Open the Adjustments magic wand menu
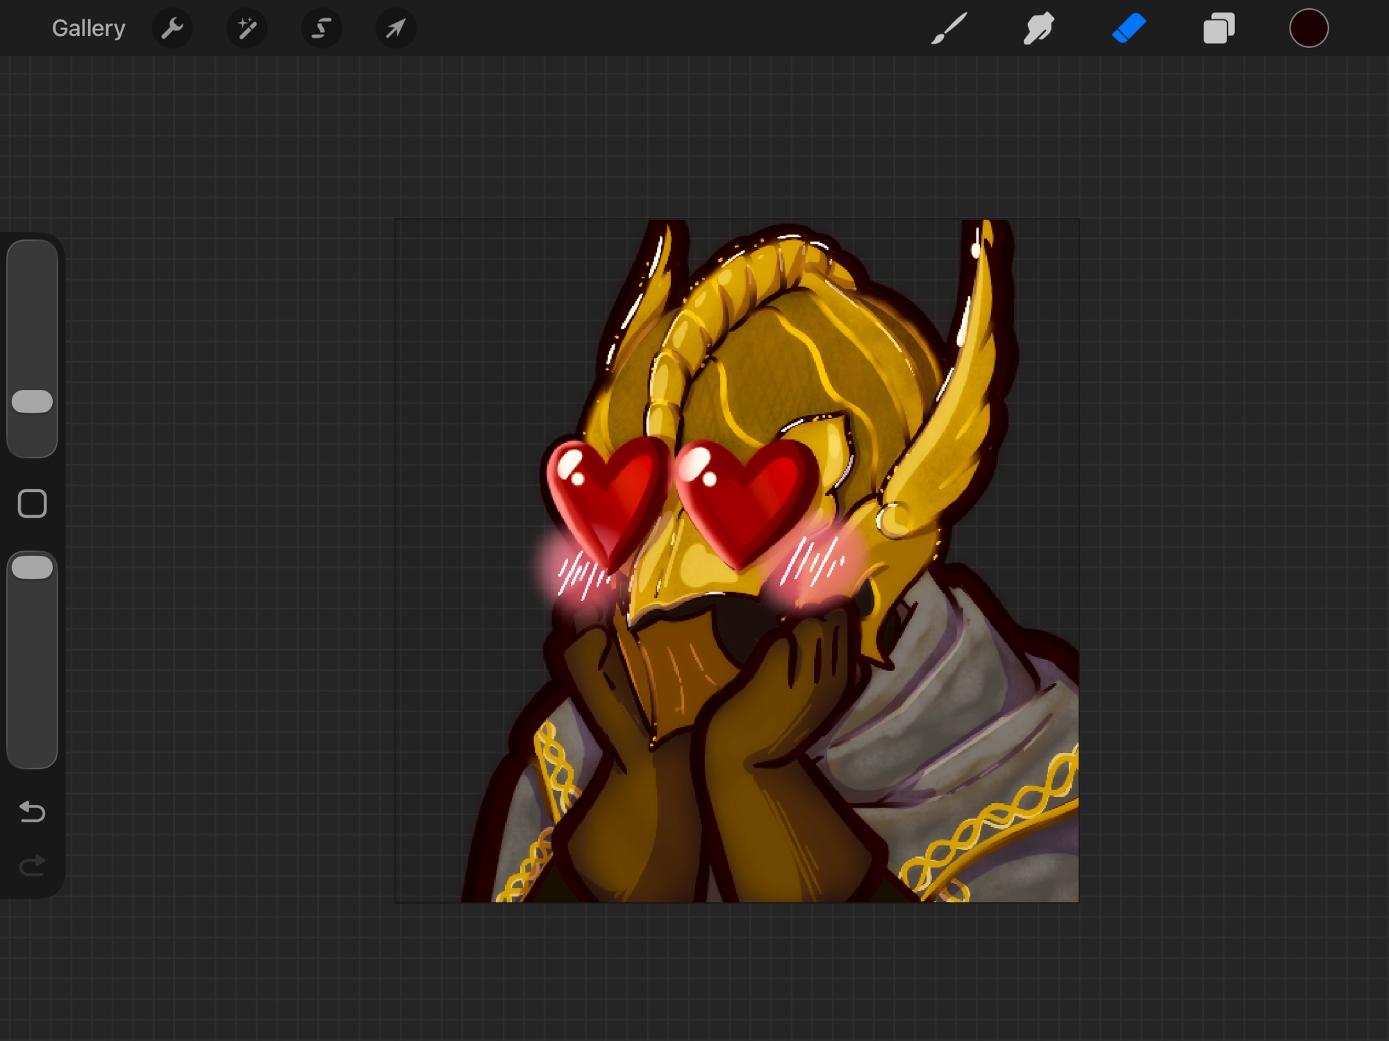1389x1041 pixels. (x=247, y=28)
